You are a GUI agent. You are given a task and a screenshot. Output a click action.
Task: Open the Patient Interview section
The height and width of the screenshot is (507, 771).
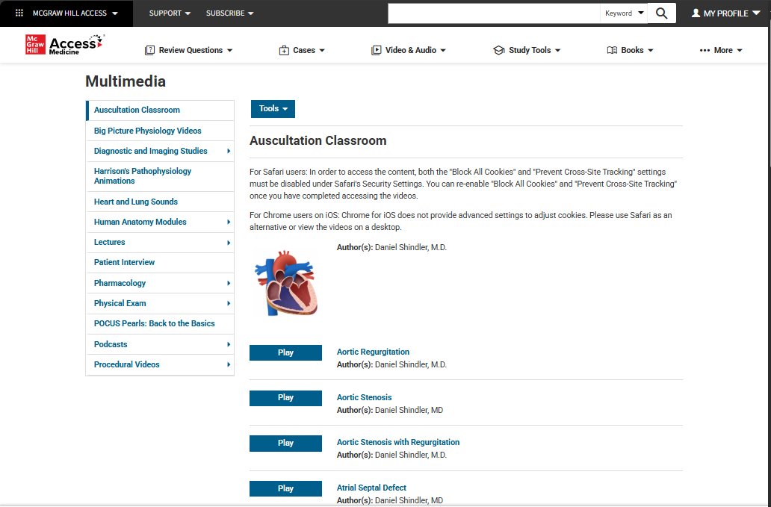[161, 262]
